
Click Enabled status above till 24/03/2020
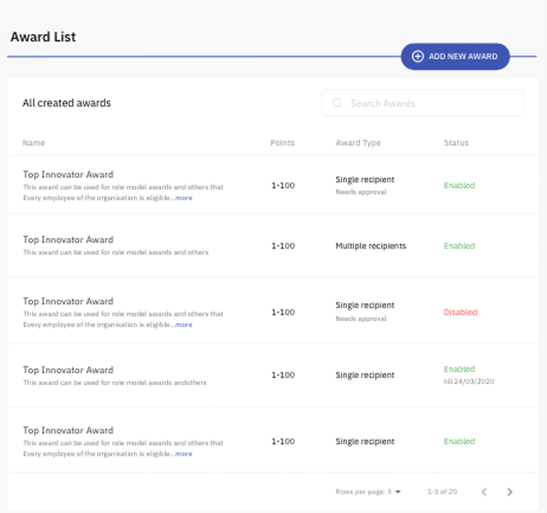coord(459,369)
